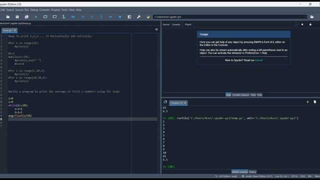
Task: Click the Line and Col position status
Action: pyautogui.click(x=282, y=176)
